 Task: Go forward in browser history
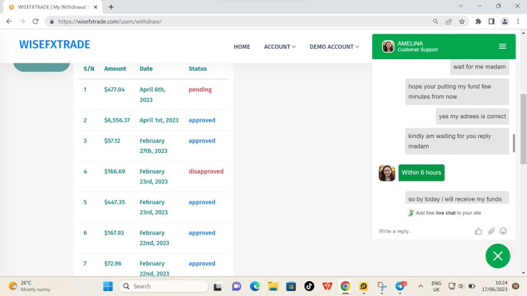22,22
